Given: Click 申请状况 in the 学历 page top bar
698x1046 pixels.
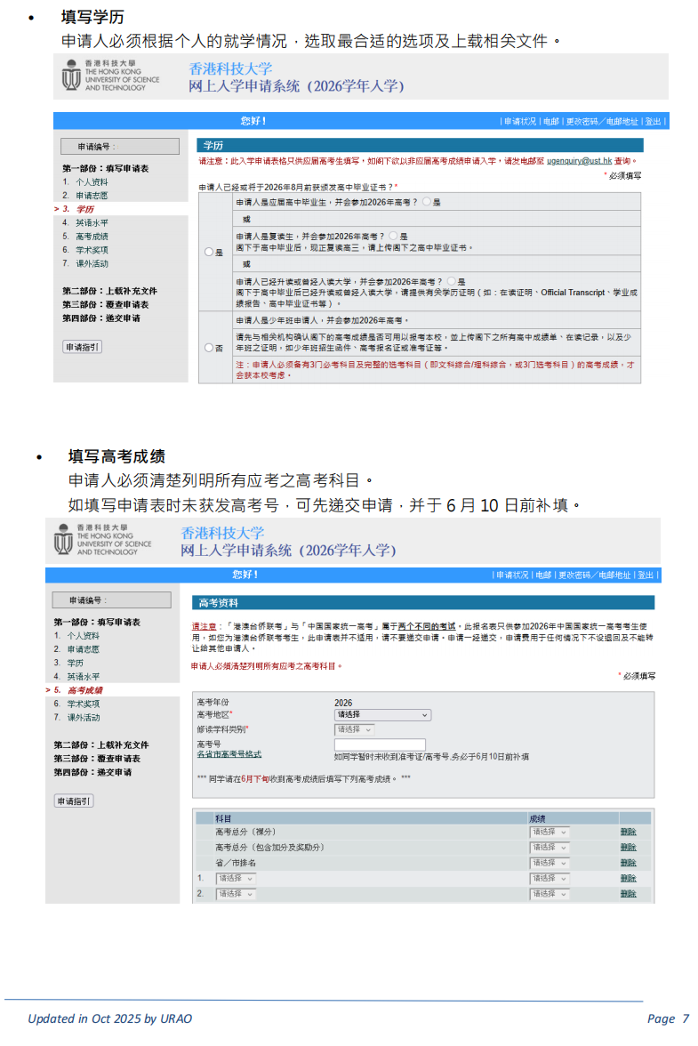Looking at the screenshot, I should point(520,121).
